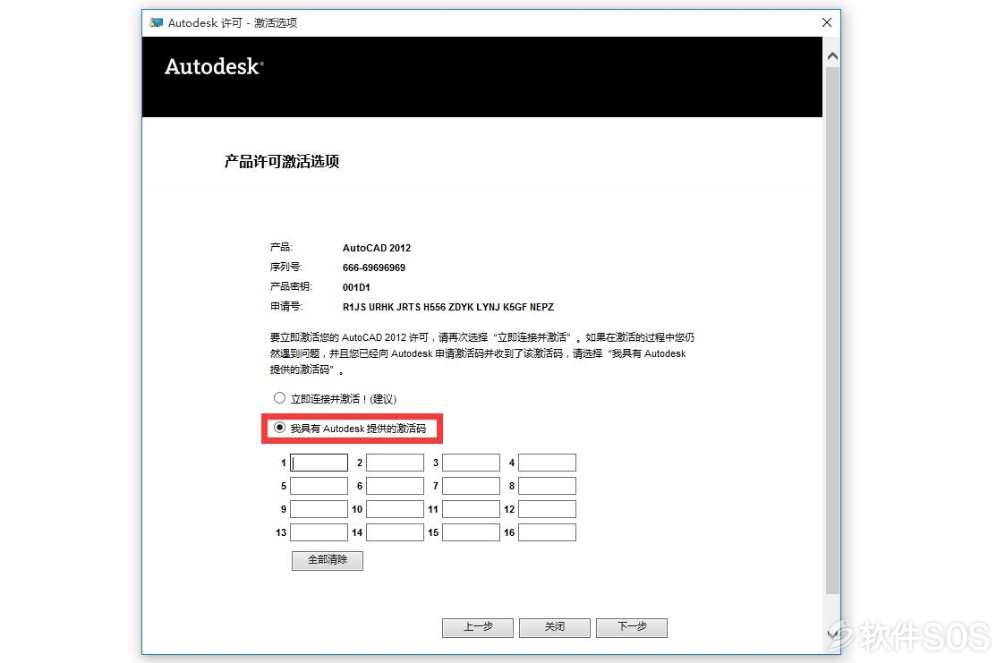The image size is (1005, 663).
Task: Click activation code field 16
Action: coord(547,532)
